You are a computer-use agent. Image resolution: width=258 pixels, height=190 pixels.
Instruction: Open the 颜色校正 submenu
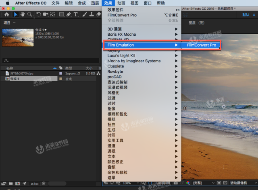coord(141,162)
